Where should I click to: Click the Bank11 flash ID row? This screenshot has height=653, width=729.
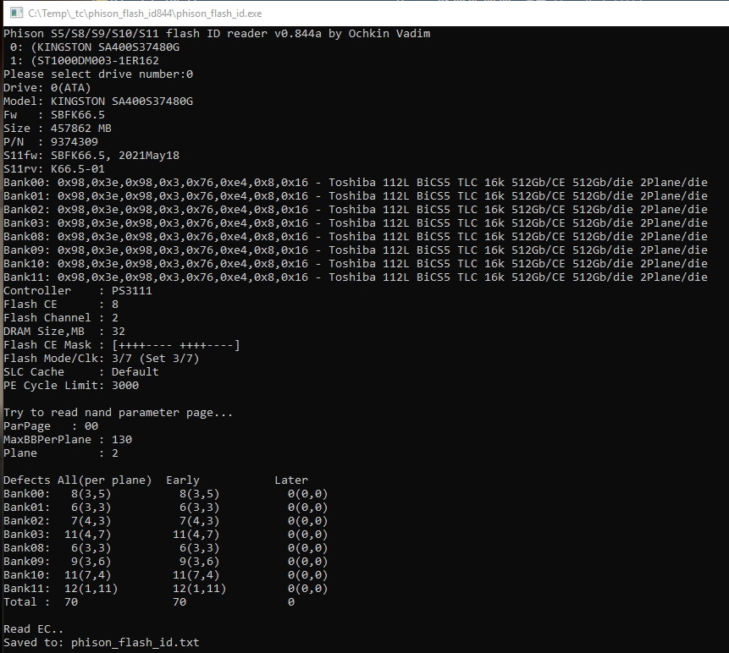pyautogui.click(x=356, y=277)
